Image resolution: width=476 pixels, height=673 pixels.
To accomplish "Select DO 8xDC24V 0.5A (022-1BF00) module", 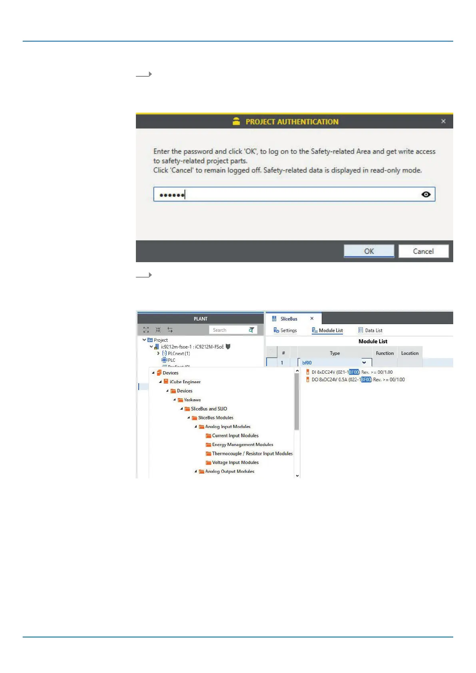I will click(x=358, y=380).
